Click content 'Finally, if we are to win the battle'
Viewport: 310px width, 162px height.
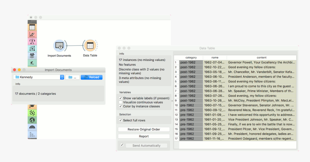click(262, 124)
